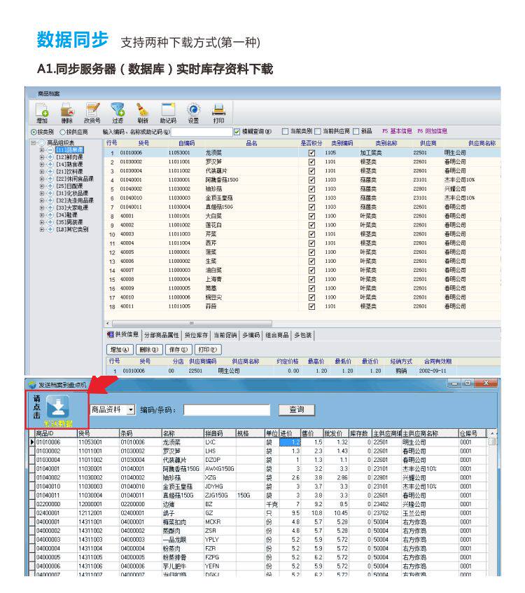Switch to the 多编码 tab
This screenshot has width=525, height=593.
pyautogui.click(x=251, y=335)
